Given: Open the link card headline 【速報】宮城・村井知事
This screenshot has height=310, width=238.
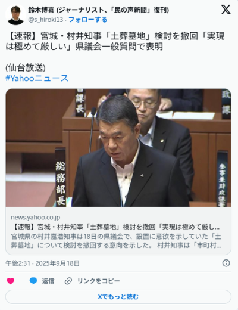Looking at the screenshot, I should click(x=115, y=227).
